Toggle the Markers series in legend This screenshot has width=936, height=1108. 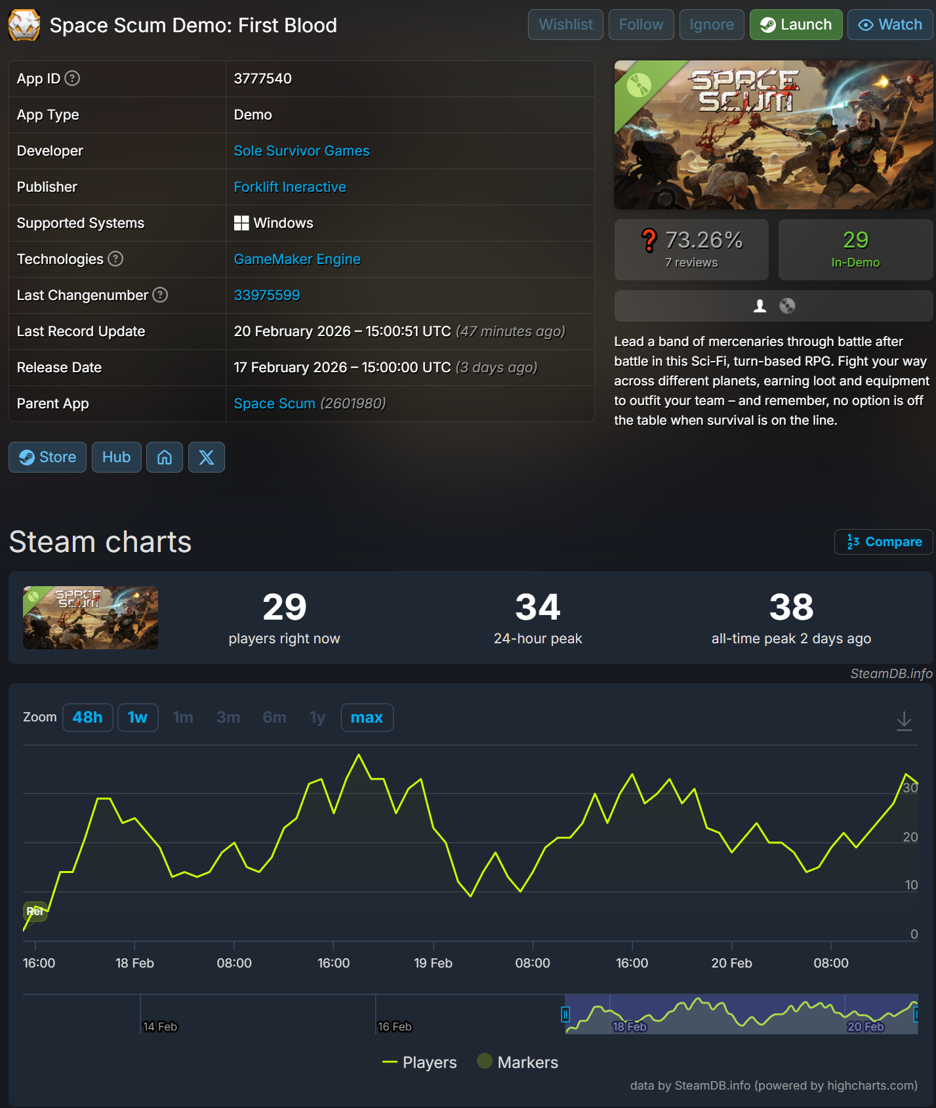(x=518, y=1062)
